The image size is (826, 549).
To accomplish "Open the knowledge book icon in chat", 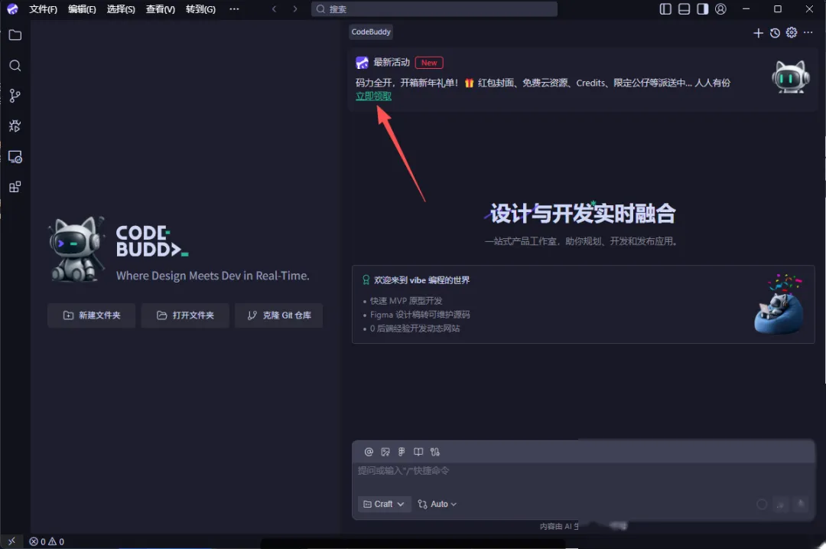I will pyautogui.click(x=418, y=452).
